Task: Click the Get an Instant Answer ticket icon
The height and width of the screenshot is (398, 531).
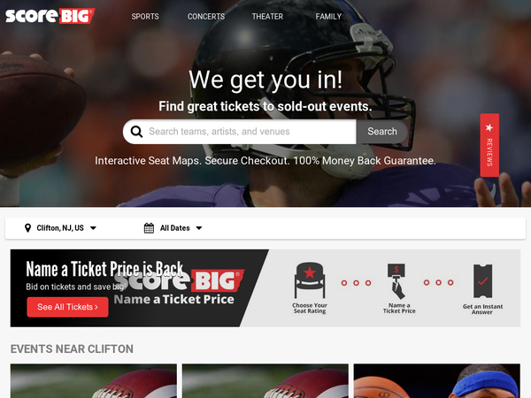Action: pos(482,281)
